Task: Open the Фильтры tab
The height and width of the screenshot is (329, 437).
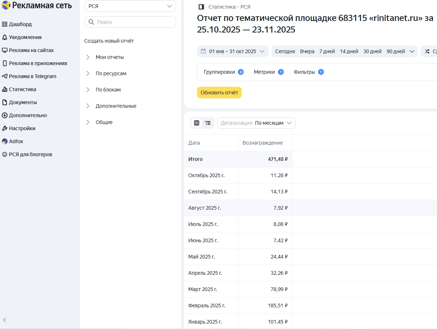Action: (x=308, y=72)
